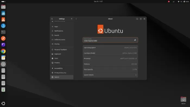Open the Sharing settings panel
Viewport: 190px width, 107px height.
[62, 44]
